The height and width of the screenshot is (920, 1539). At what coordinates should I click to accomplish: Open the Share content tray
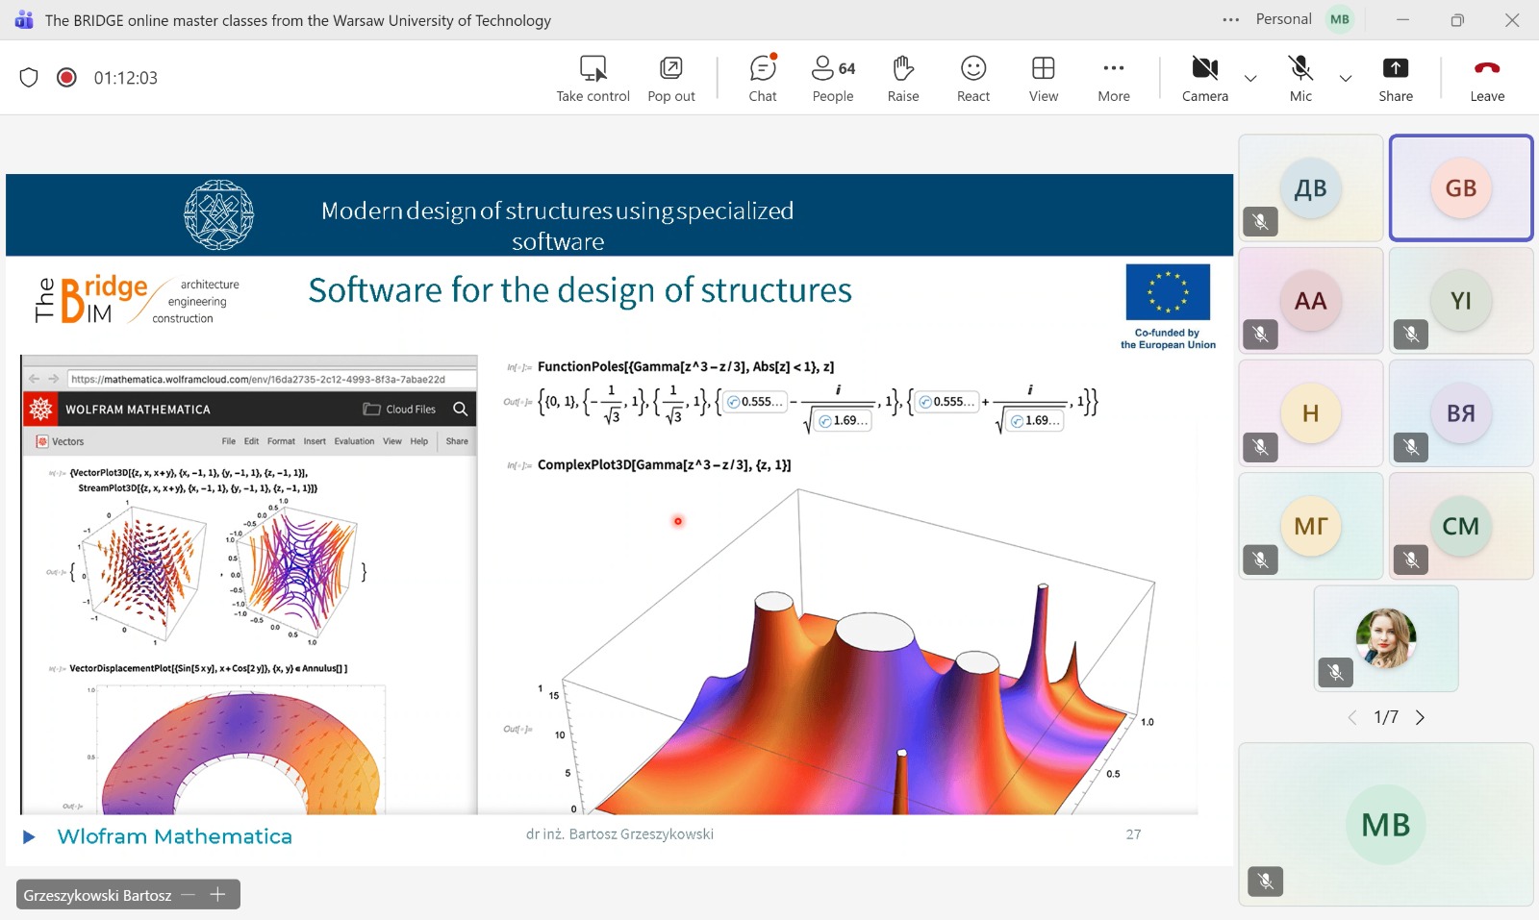pyautogui.click(x=1395, y=78)
